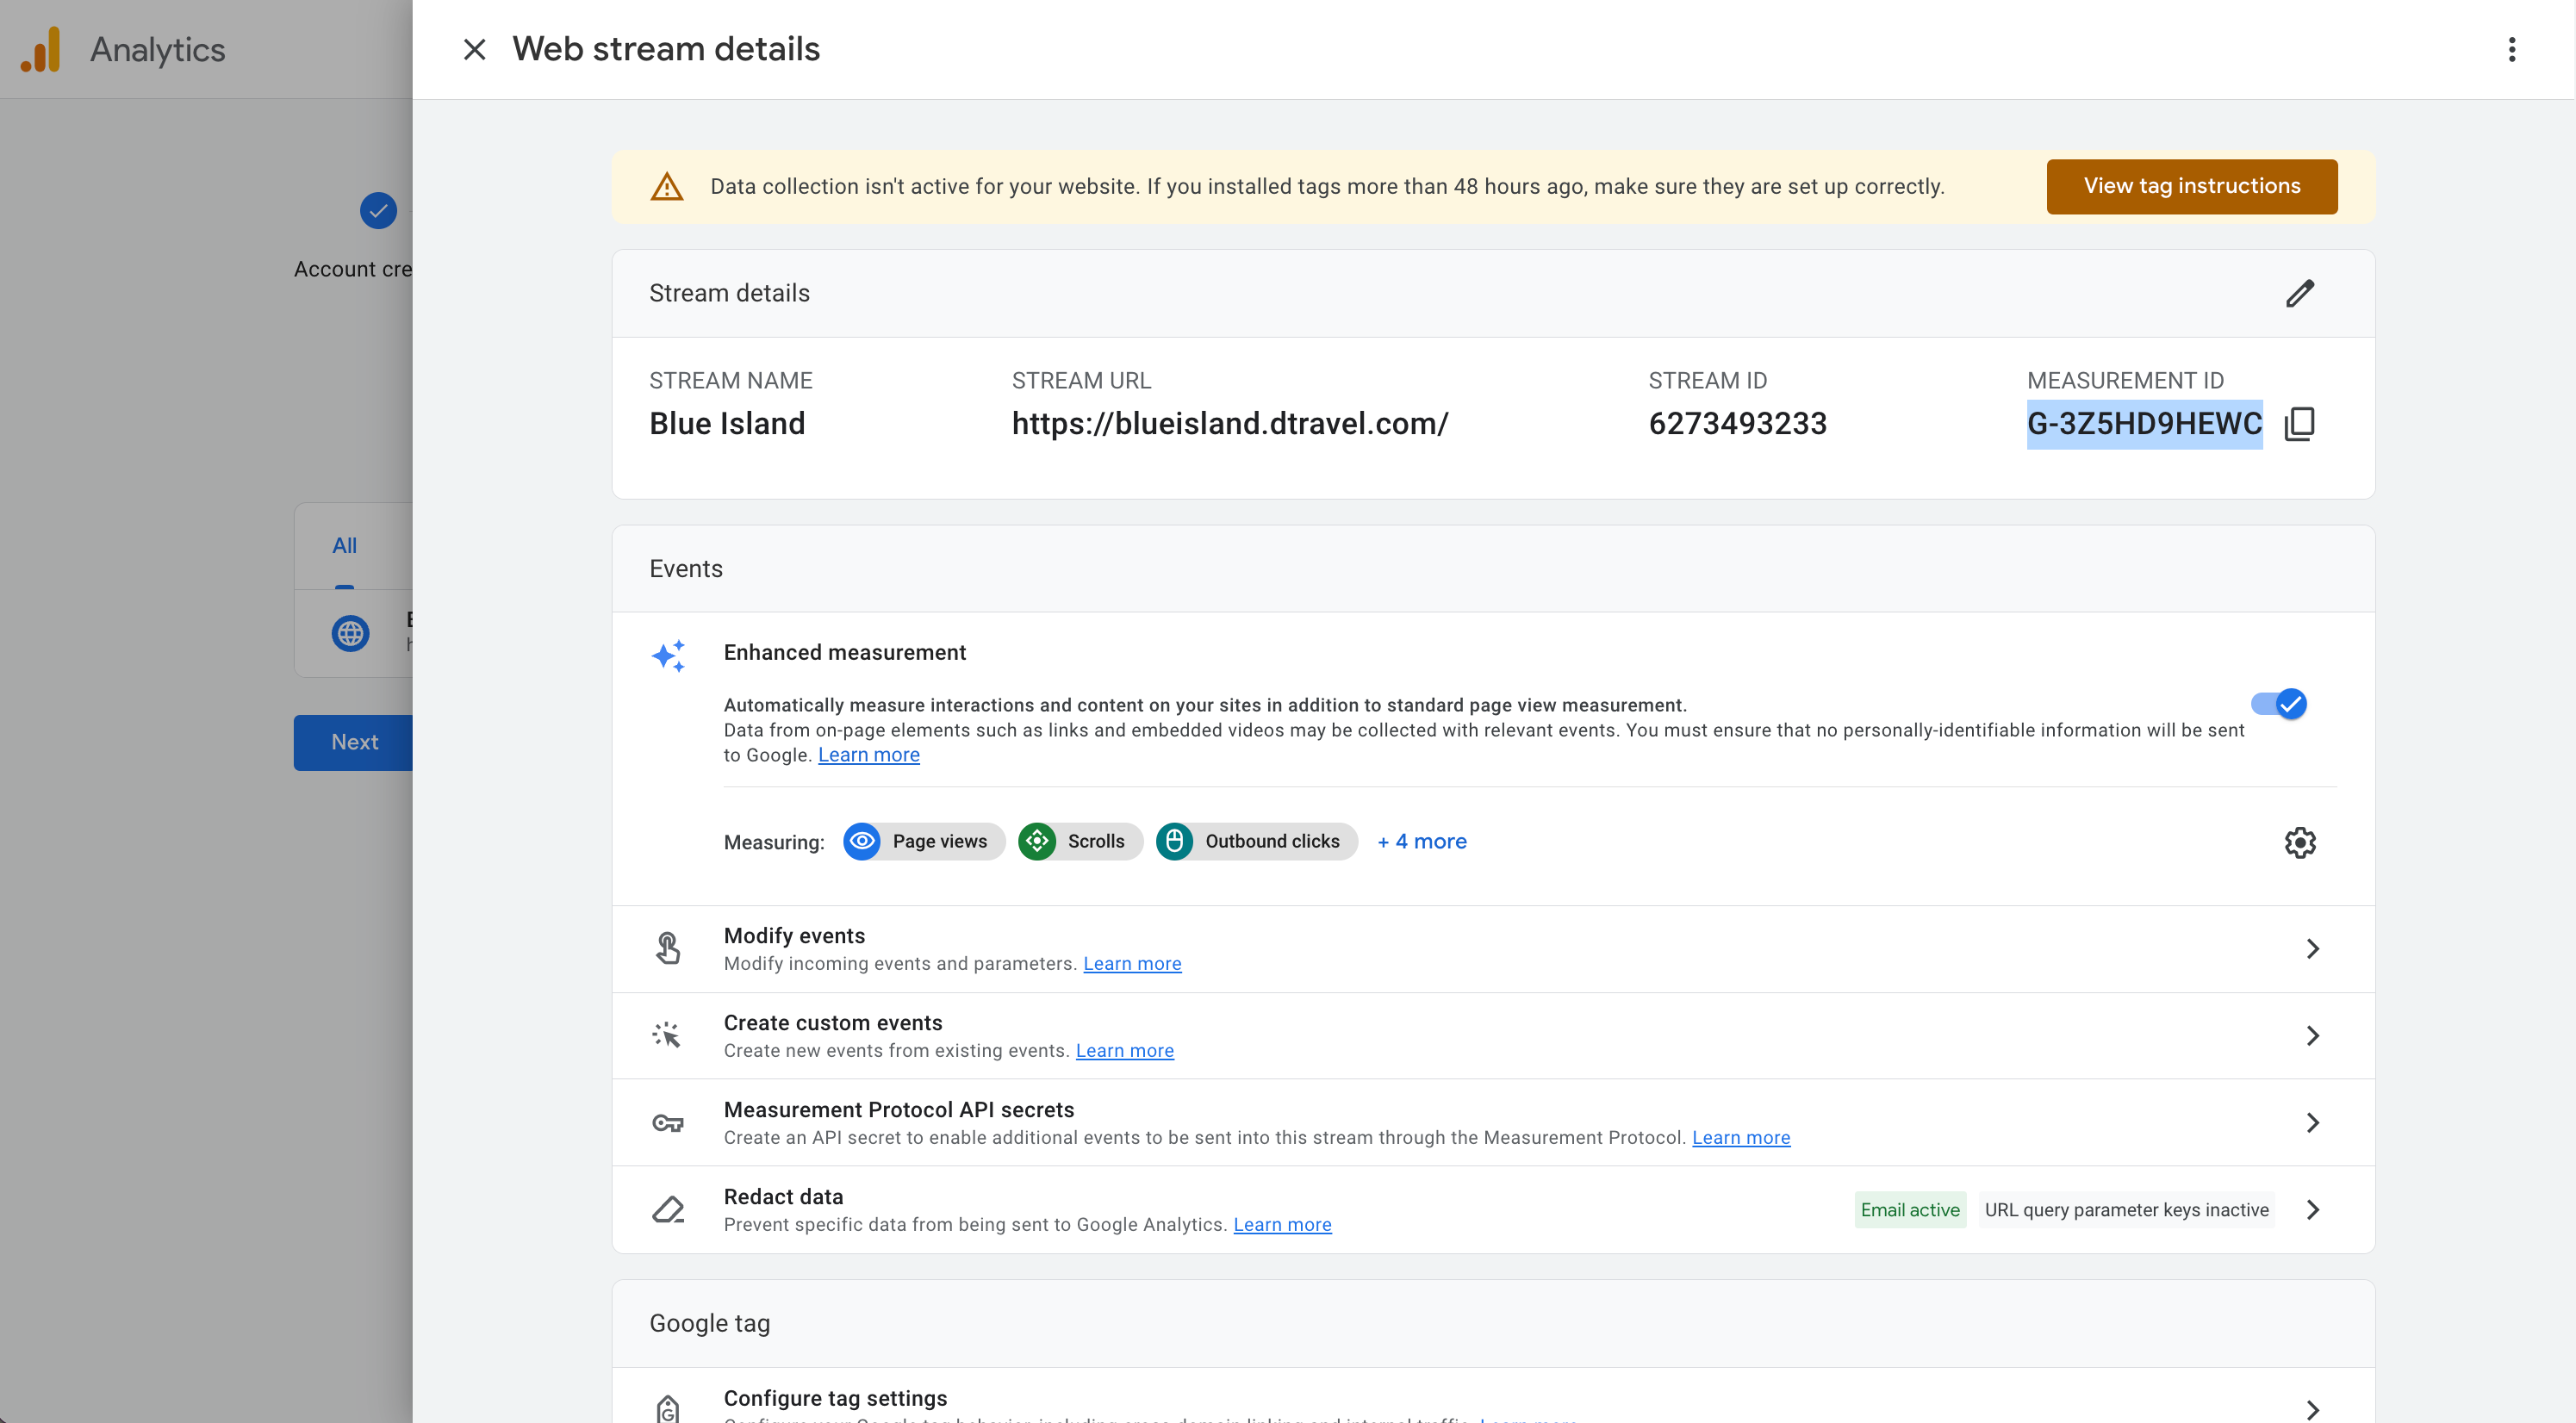Screen dimensions: 2576x1423
Task: Open Learn more link for Redact data
Action: click(1281, 1224)
